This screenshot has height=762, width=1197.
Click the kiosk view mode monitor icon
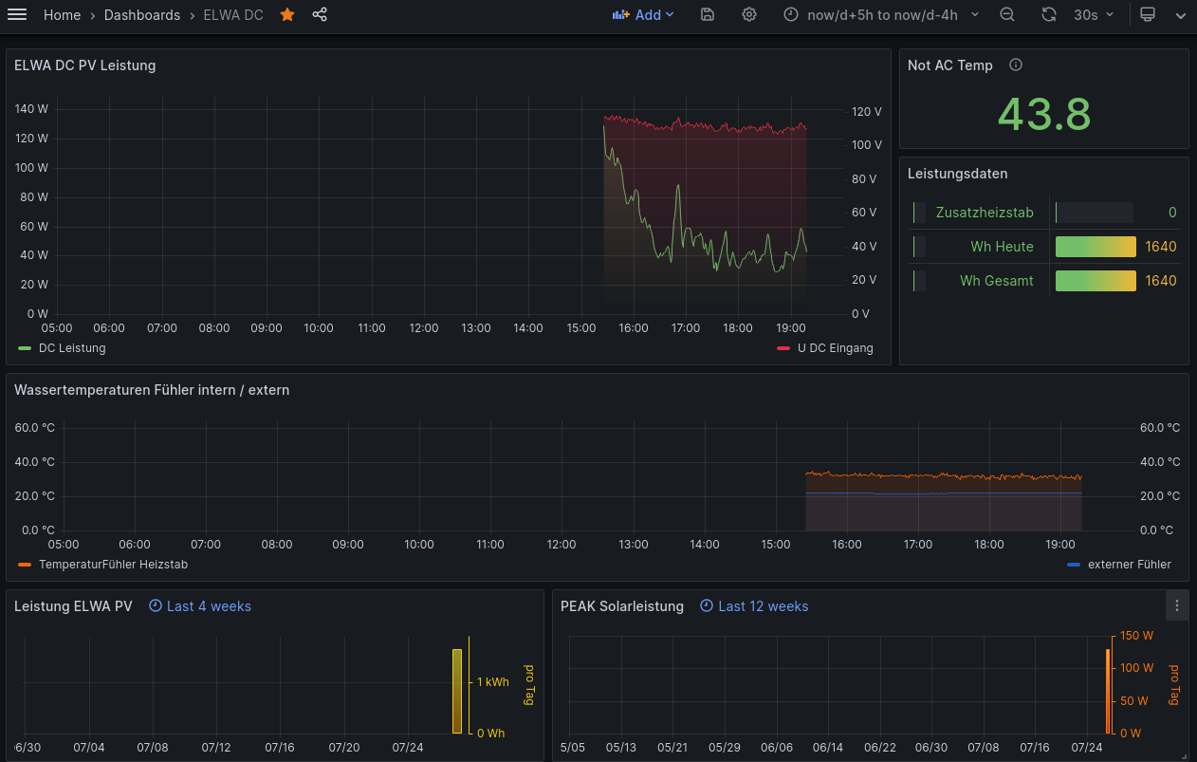click(x=1148, y=15)
